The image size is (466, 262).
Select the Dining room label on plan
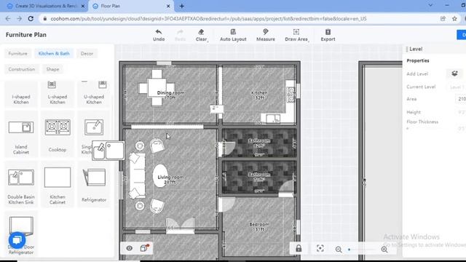point(170,95)
